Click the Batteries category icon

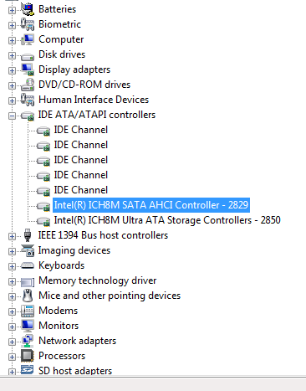point(28,9)
